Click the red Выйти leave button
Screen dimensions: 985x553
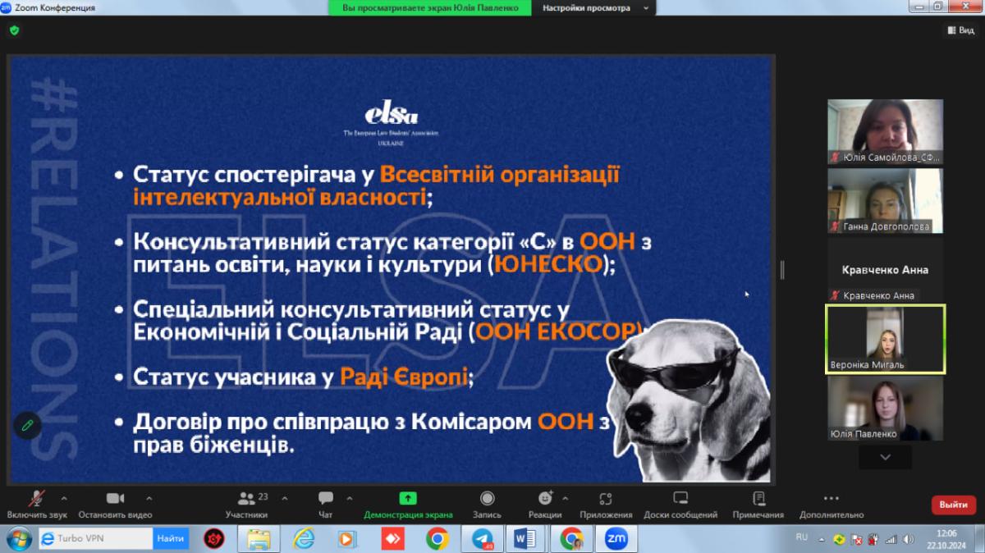953,505
